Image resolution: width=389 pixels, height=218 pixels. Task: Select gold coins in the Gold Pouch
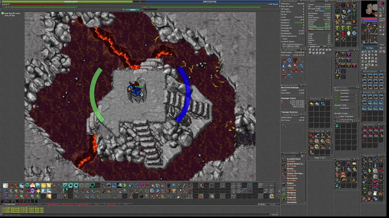click(311, 104)
